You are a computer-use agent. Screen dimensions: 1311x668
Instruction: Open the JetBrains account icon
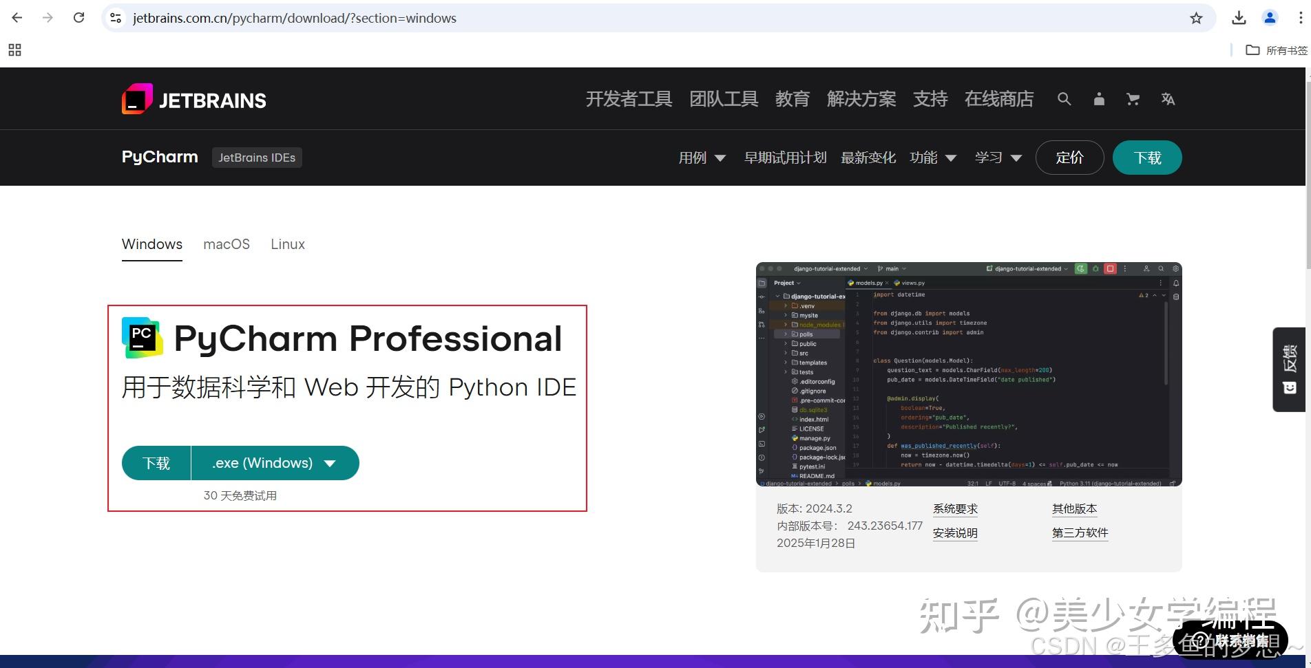click(1098, 99)
